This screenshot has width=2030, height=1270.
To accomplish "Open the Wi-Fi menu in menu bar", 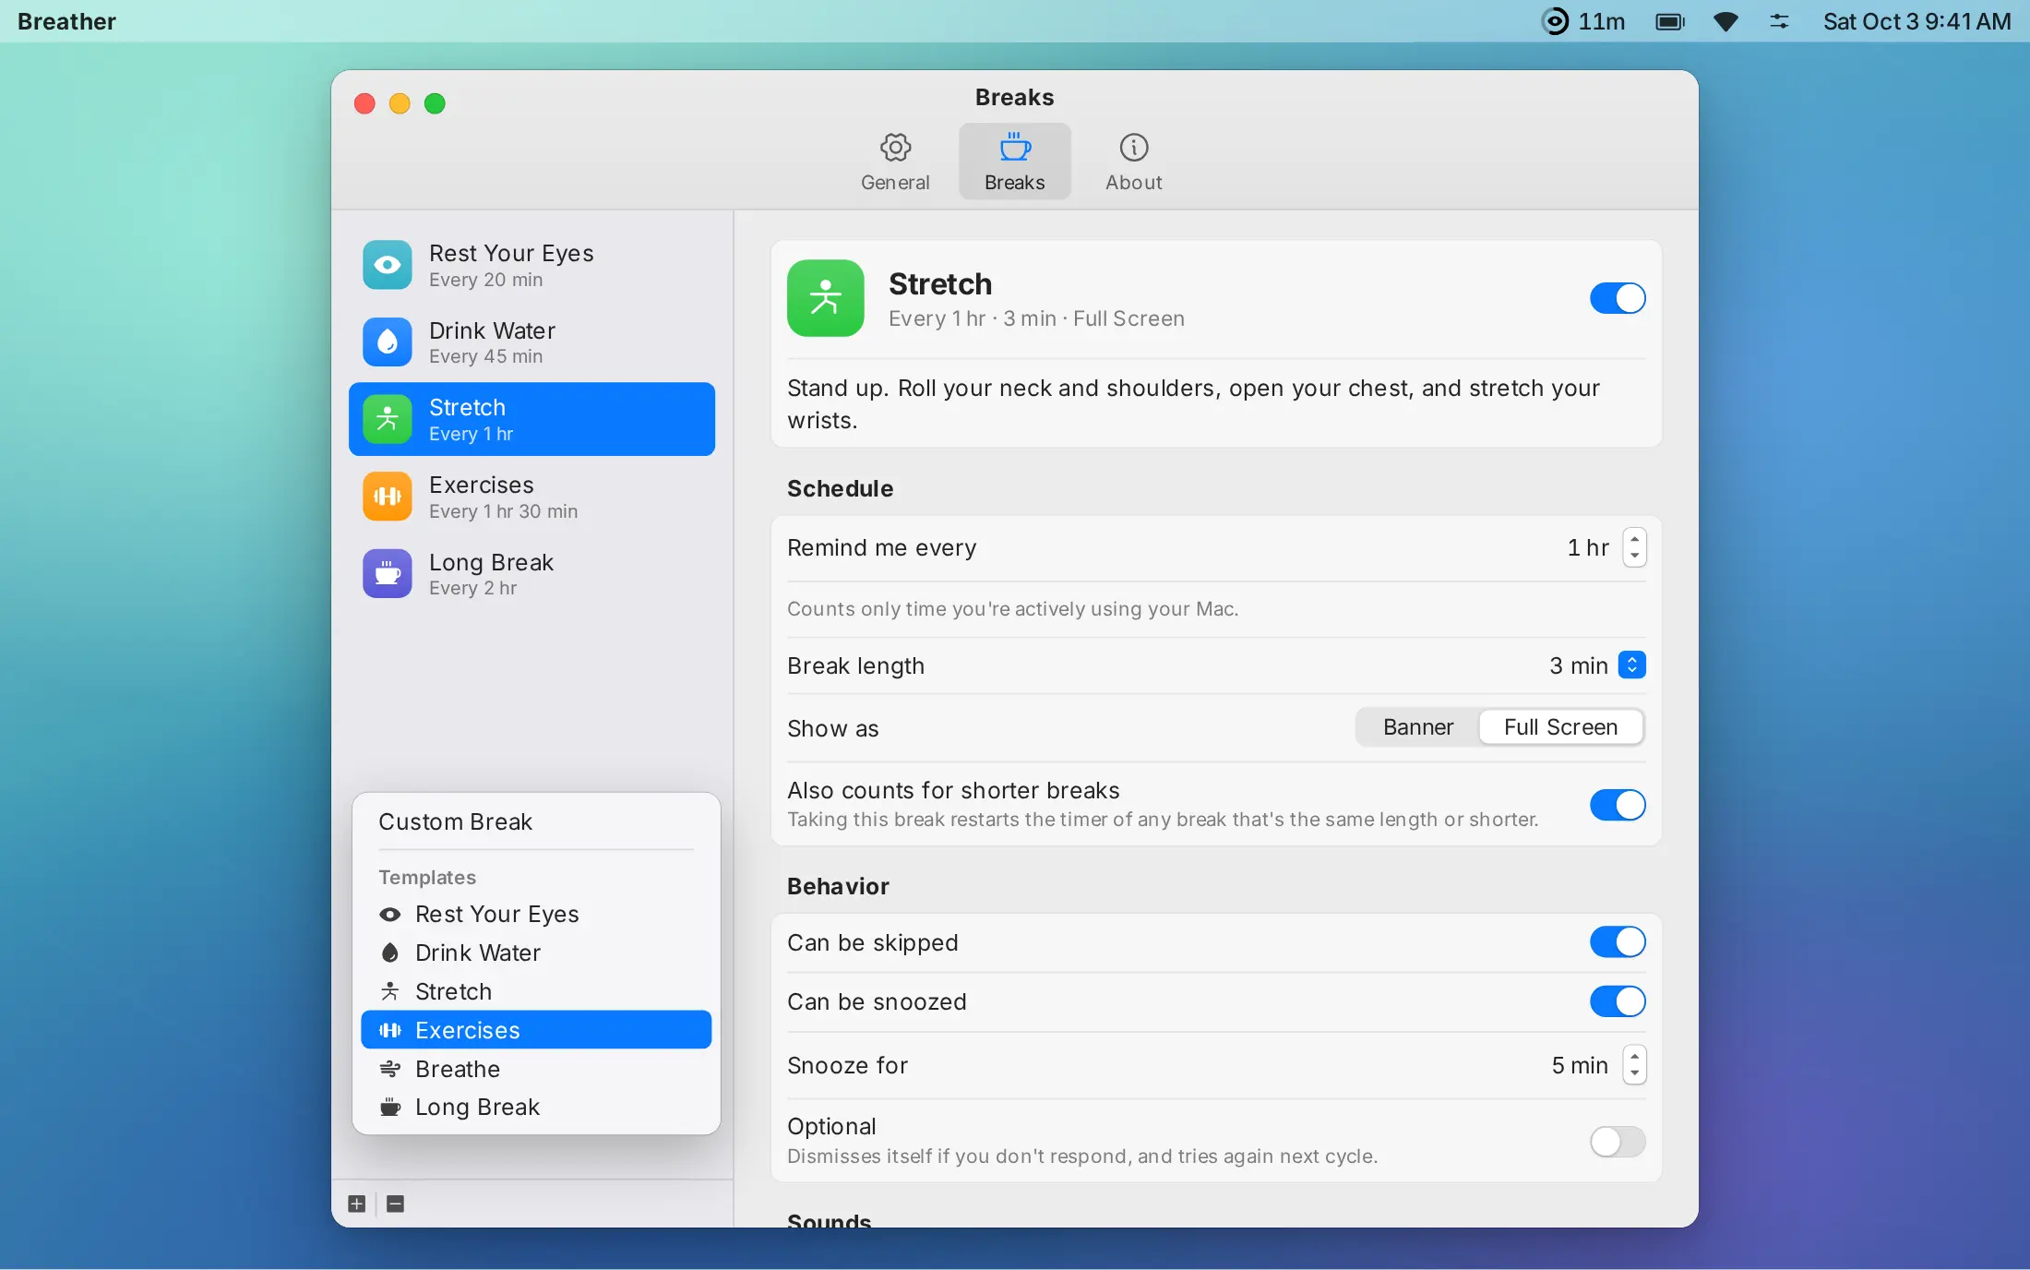I will click(x=1725, y=21).
